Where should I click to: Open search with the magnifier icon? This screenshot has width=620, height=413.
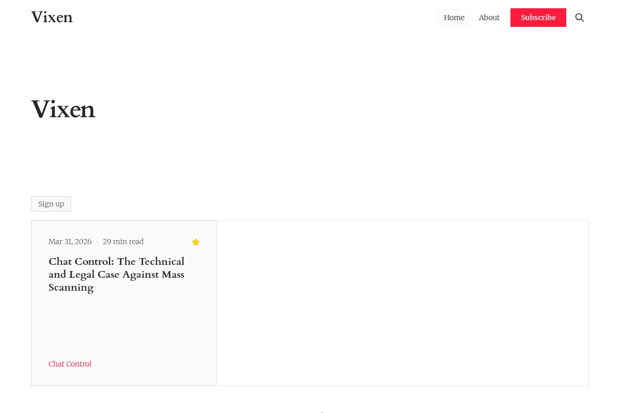click(x=580, y=18)
